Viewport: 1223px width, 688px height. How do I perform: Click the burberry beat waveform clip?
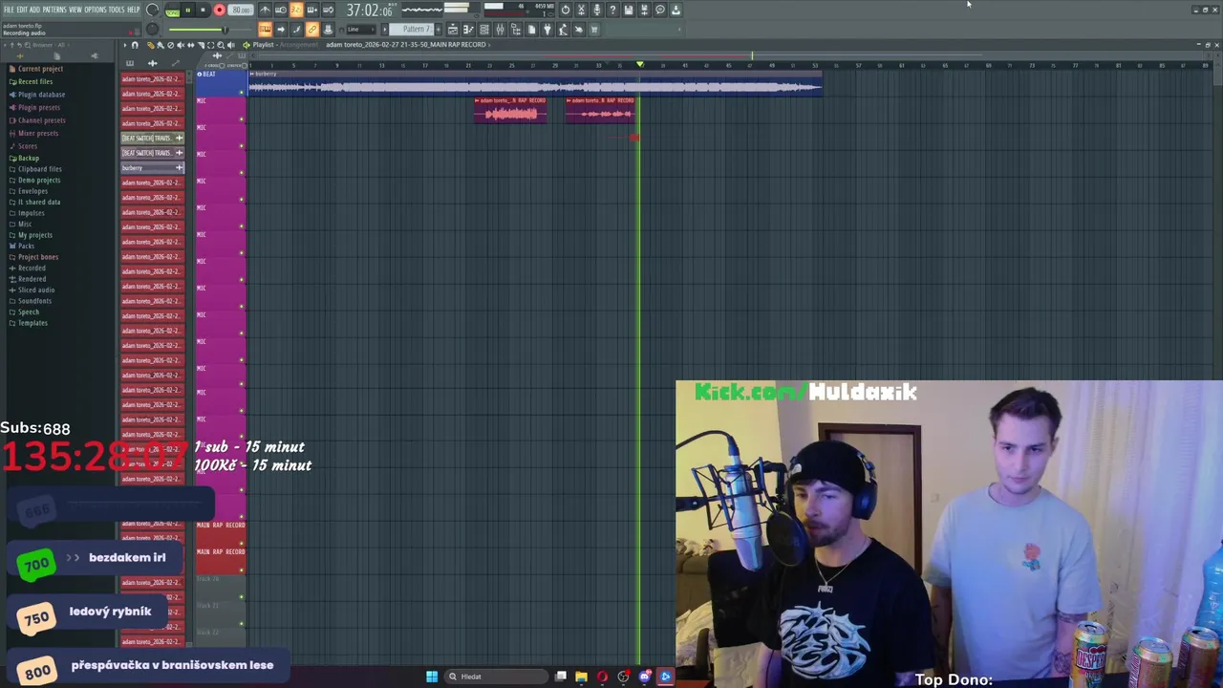[x=535, y=84]
